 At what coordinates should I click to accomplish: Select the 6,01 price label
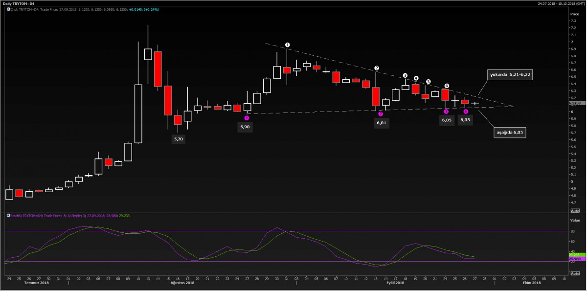pos(382,123)
